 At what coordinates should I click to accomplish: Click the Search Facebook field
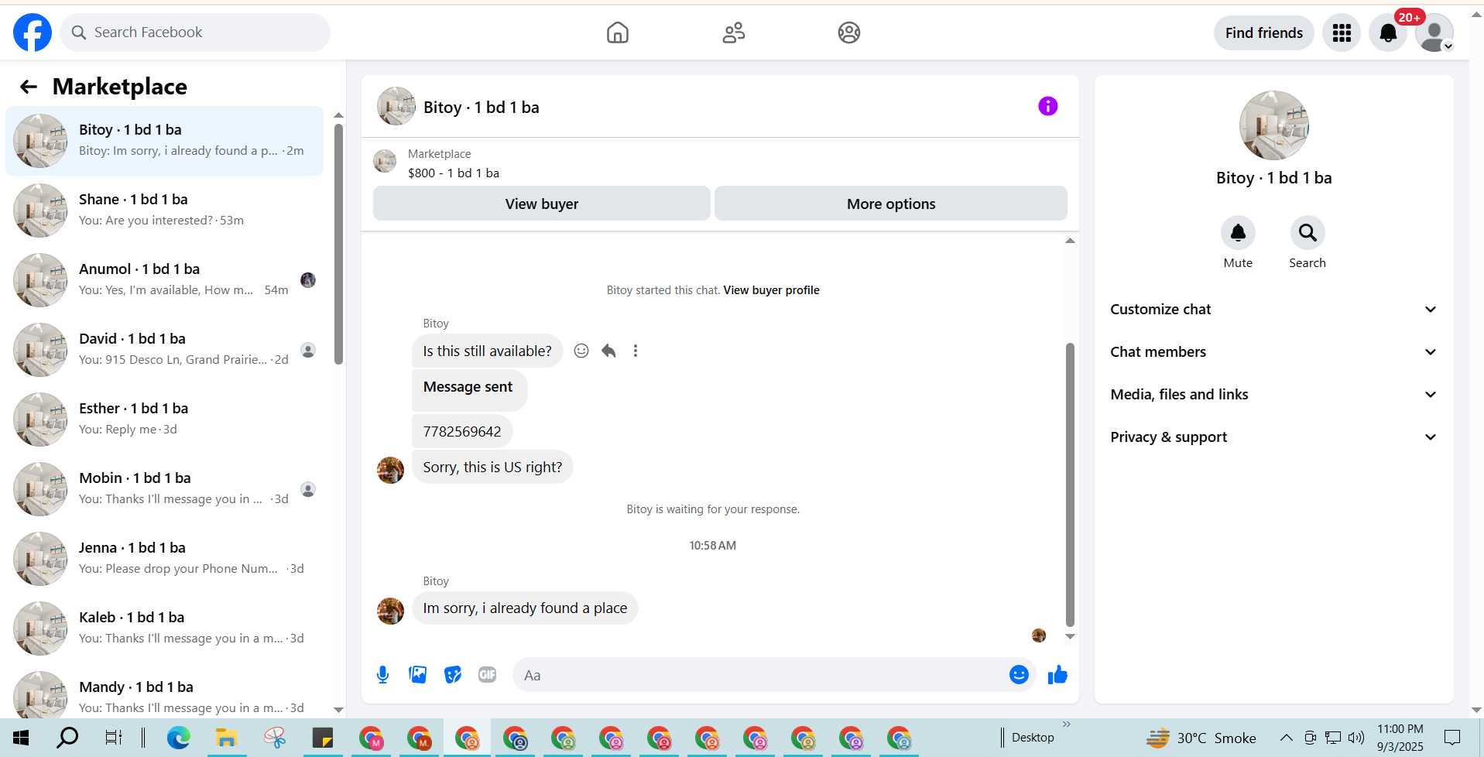(x=195, y=33)
